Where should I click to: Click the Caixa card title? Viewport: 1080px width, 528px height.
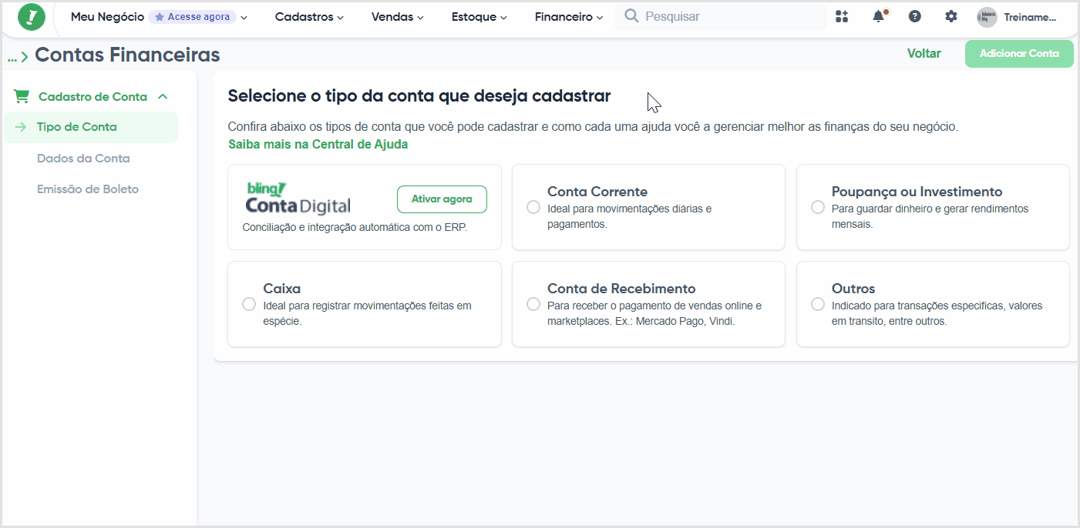point(282,289)
